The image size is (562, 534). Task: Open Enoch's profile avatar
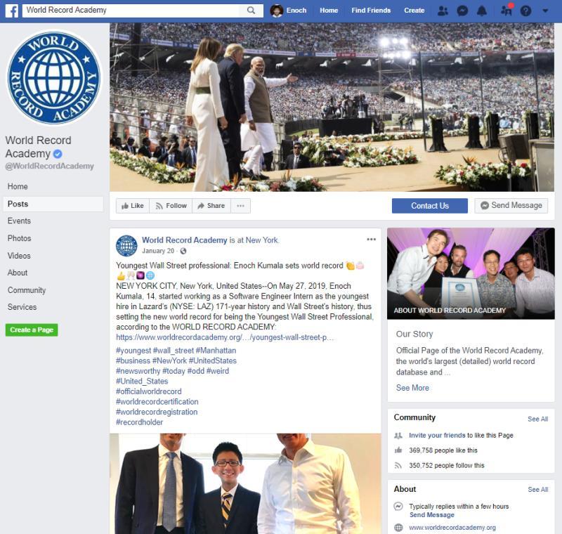pos(276,11)
